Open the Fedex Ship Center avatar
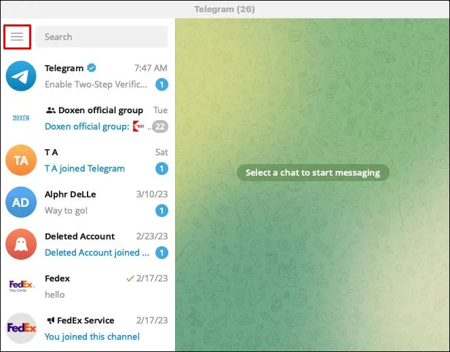This screenshot has width=450, height=352. (x=22, y=286)
